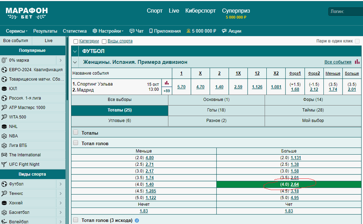Select КХЛ hockey puck sidebar item

[x=4, y=88]
